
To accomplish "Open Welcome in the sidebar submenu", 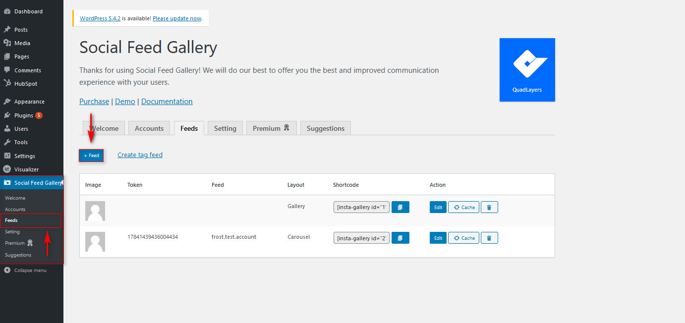I will (15, 198).
